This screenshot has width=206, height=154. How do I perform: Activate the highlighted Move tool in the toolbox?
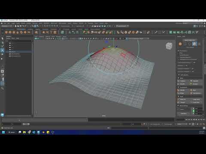[x=2, y=50]
